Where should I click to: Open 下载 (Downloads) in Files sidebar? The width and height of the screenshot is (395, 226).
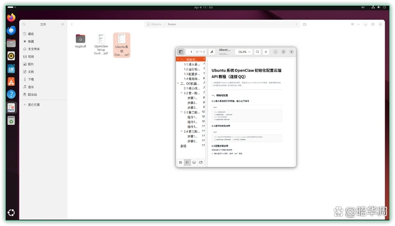(x=43, y=79)
